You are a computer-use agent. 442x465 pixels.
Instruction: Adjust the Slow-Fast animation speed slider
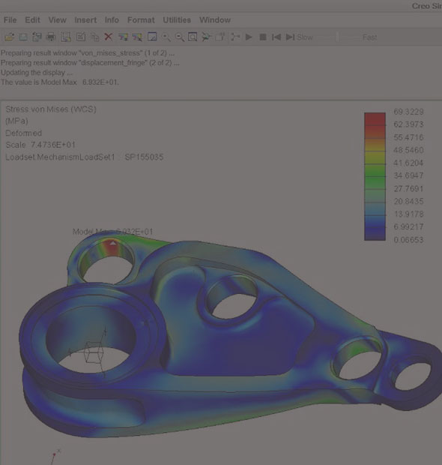[x=337, y=37]
